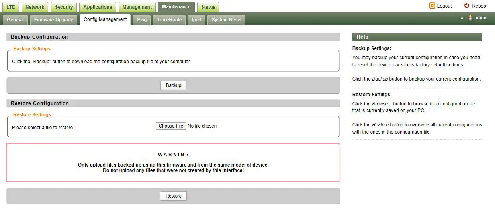Open the Management tab
Screen dimensions: 495x213
[137, 7]
